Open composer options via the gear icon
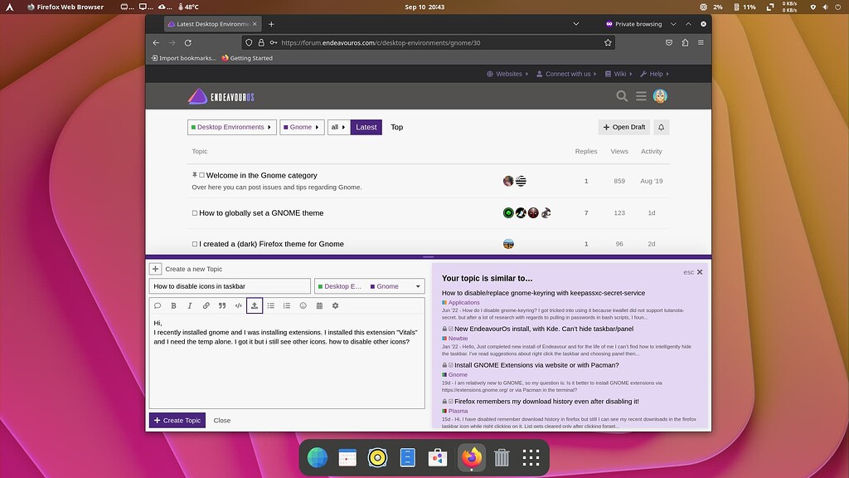Image resolution: width=849 pixels, height=478 pixels. (336, 305)
